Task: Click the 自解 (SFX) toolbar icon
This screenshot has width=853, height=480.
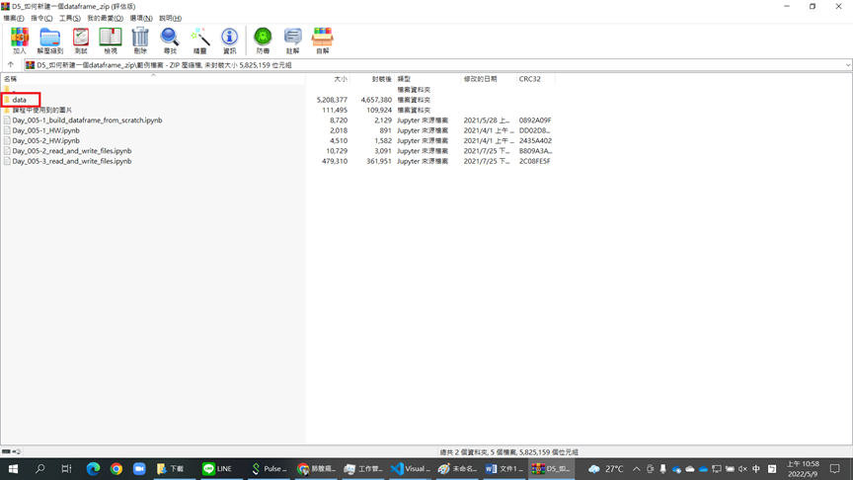Action: tap(323, 40)
